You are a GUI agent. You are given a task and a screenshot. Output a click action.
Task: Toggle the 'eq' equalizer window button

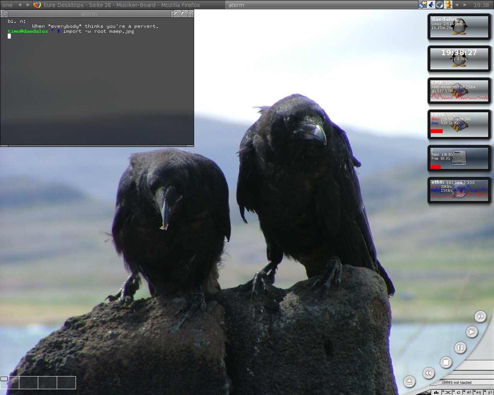479,392
